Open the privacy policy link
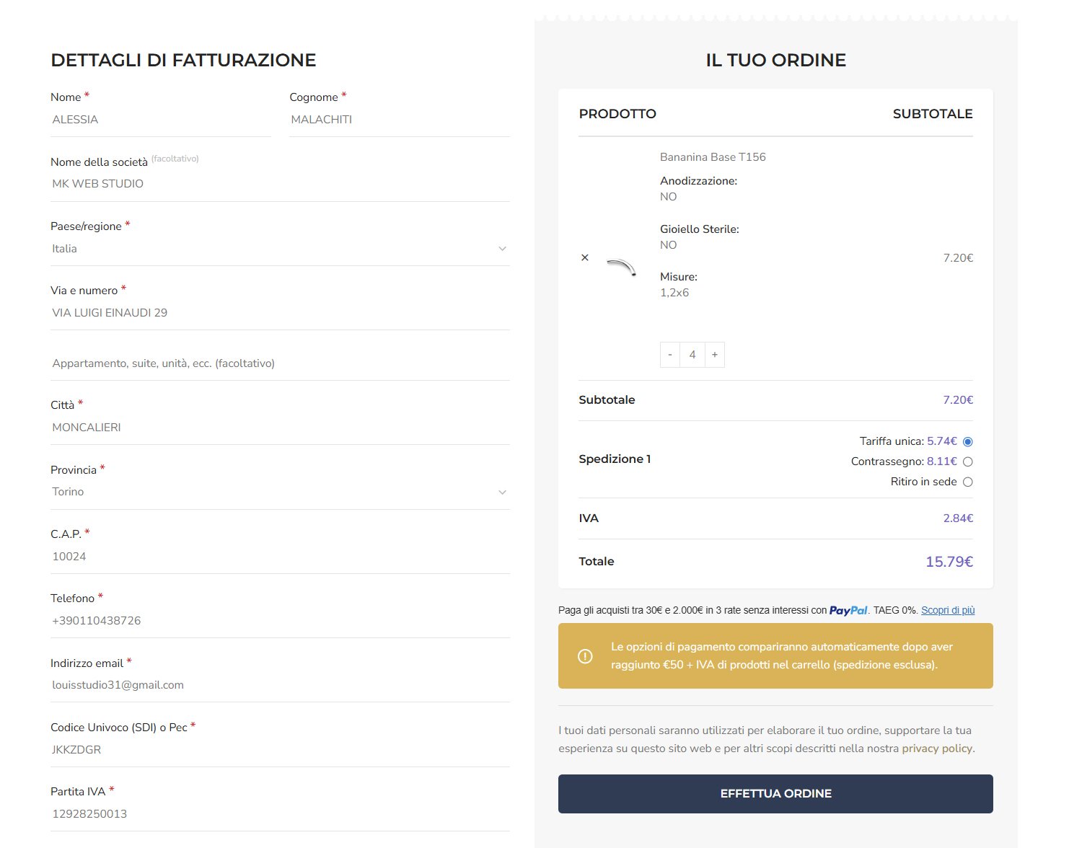Screen dimensions: 1069x848 937,748
